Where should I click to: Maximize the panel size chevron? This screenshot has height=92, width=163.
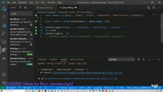coord(154,59)
